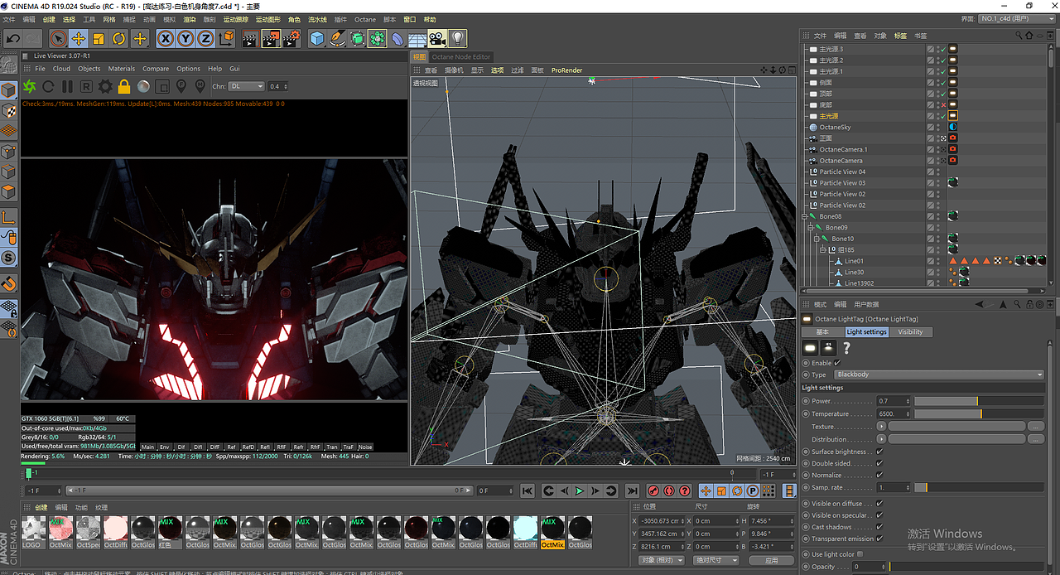Toggle the Y axis lock
This screenshot has width=1060, height=575.
click(x=185, y=38)
